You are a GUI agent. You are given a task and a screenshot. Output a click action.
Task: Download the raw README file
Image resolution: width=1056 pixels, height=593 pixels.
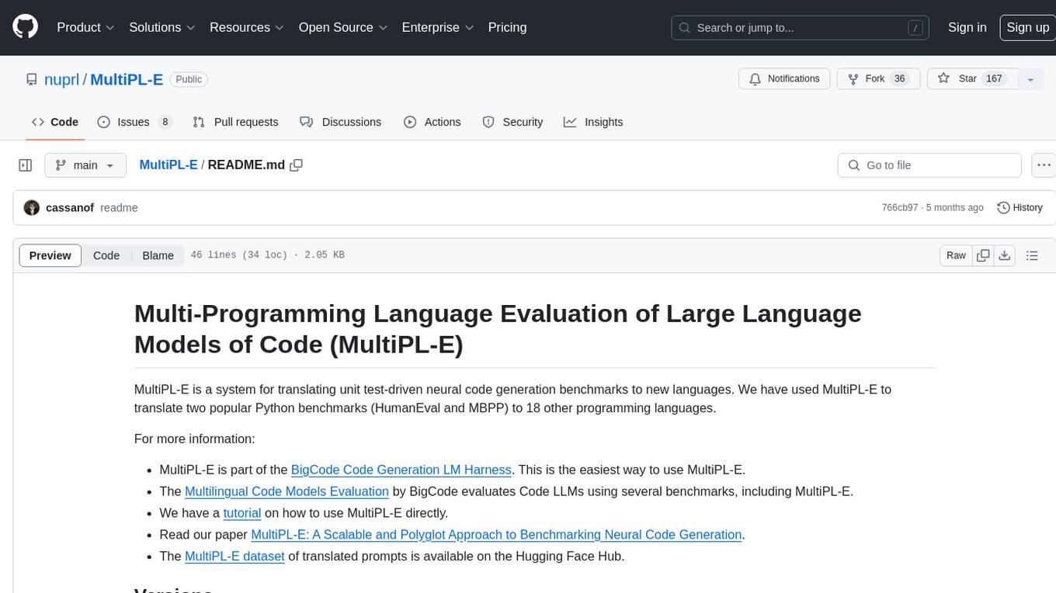point(1004,255)
